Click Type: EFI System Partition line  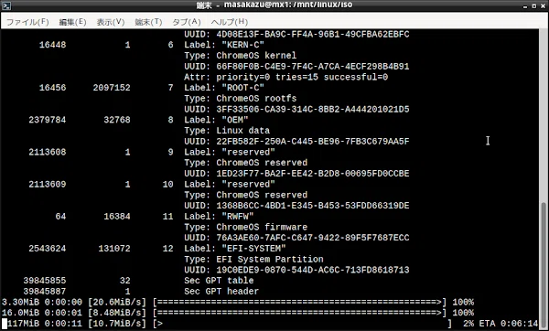point(253,260)
